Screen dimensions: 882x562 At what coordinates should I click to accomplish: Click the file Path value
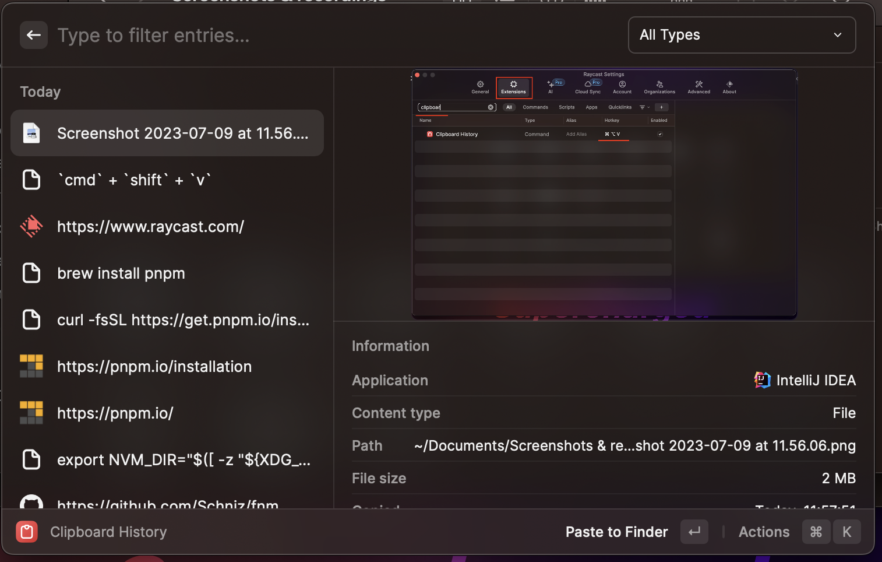pyautogui.click(x=635, y=445)
